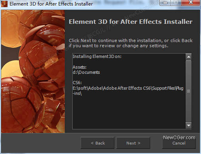Click the large installer heading text
Screen dimensions: 201x154
click(x=131, y=22)
